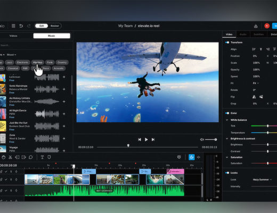Open the hamburger menu in the top bar
Screen dimensions: 277x213
tap(13, 26)
